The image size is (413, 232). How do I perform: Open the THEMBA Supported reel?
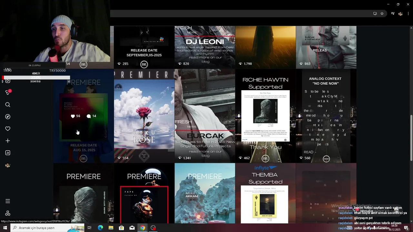266,193
